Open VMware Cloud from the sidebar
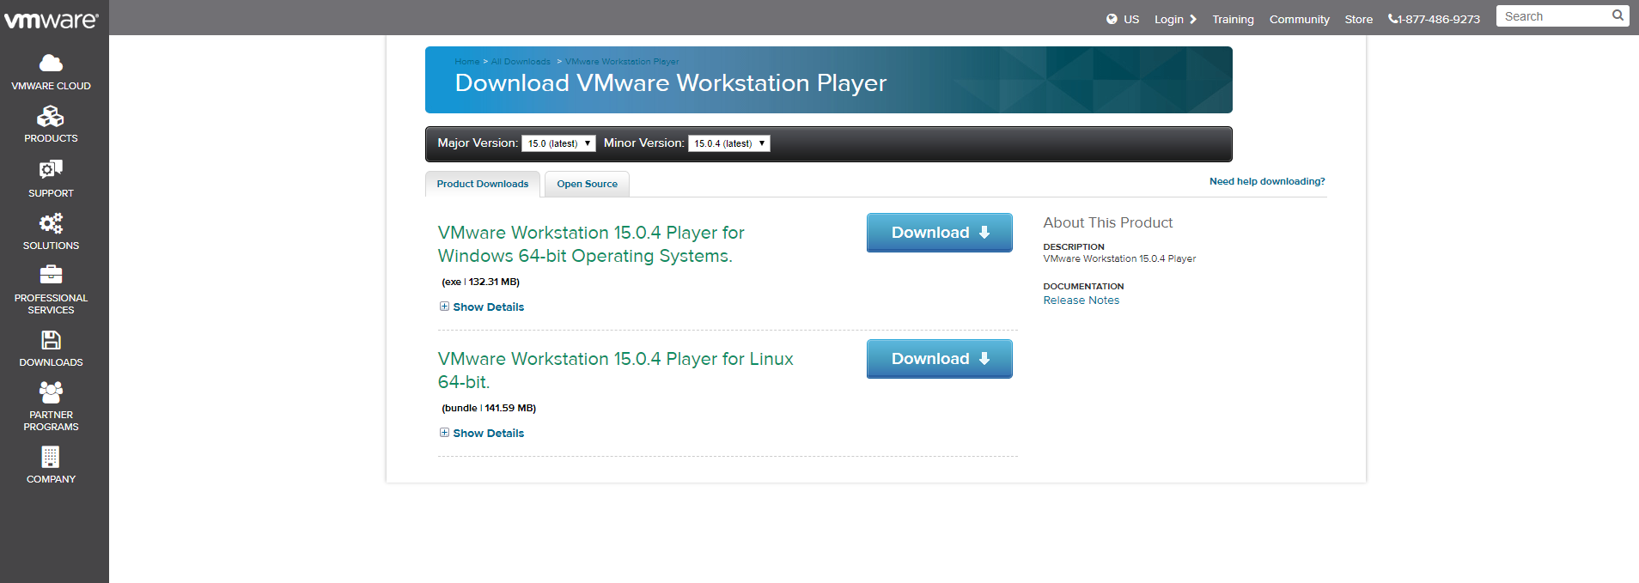This screenshot has width=1639, height=583. [x=51, y=72]
